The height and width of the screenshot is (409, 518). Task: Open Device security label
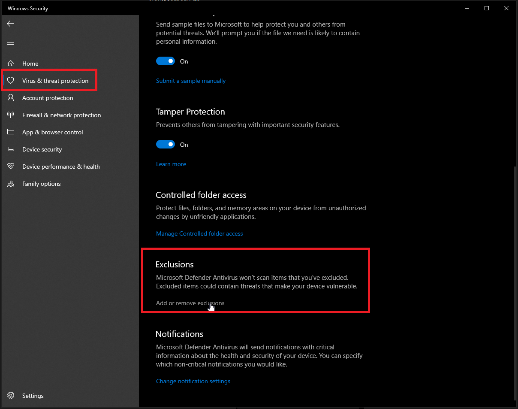click(42, 149)
